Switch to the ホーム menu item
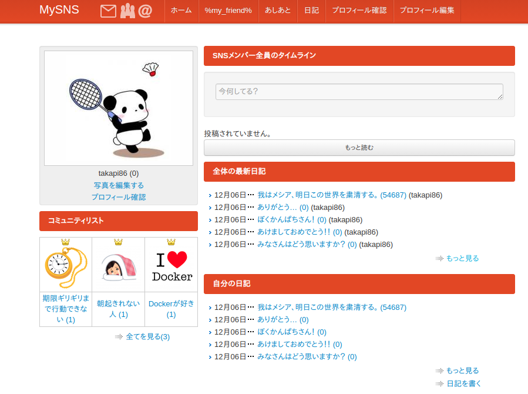 pyautogui.click(x=181, y=11)
